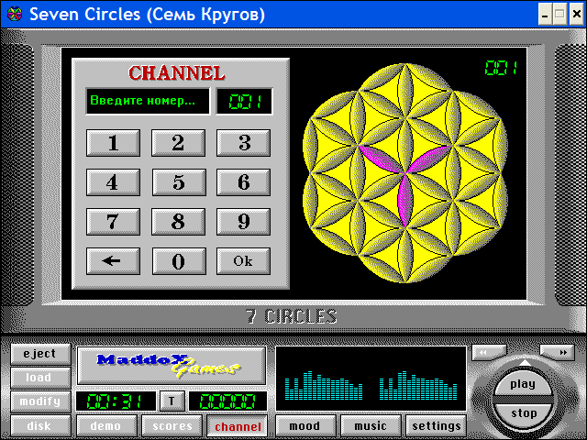Open the scores tab
Screen dimensions: 587x440
click(x=172, y=425)
